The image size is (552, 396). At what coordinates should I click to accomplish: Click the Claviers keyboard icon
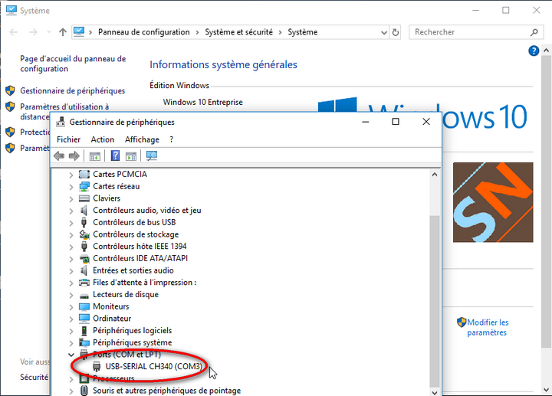[84, 198]
